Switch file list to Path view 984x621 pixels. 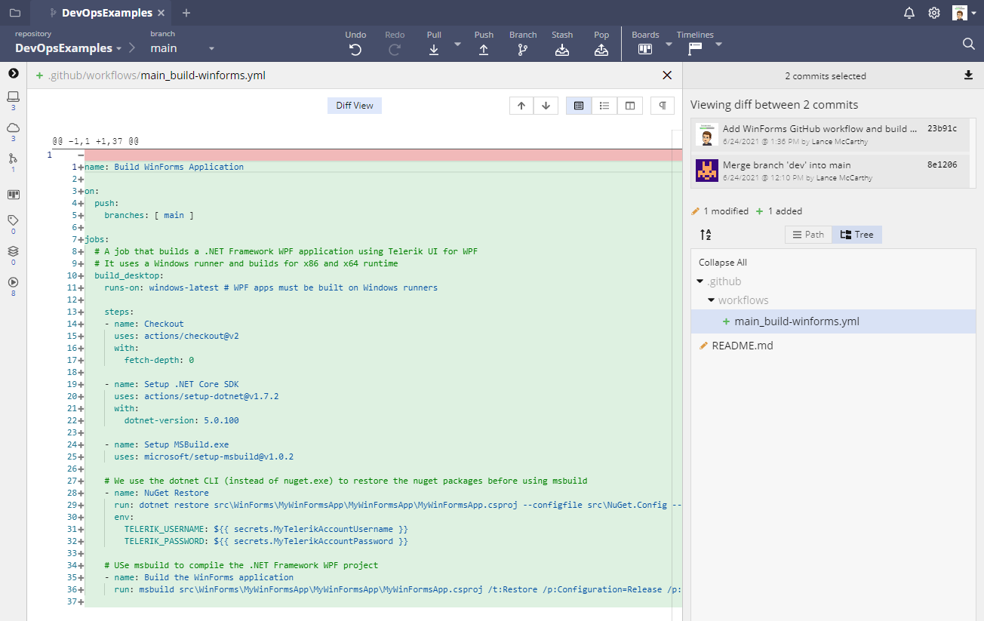808,235
